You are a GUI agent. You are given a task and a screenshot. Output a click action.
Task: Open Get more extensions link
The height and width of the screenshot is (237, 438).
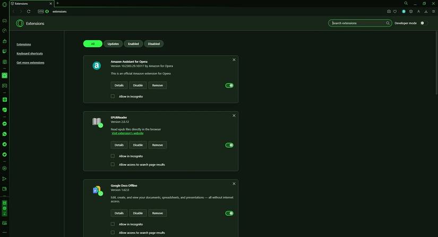[30, 63]
